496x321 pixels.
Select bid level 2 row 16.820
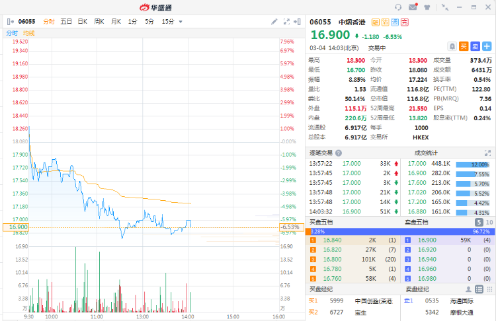352,250
